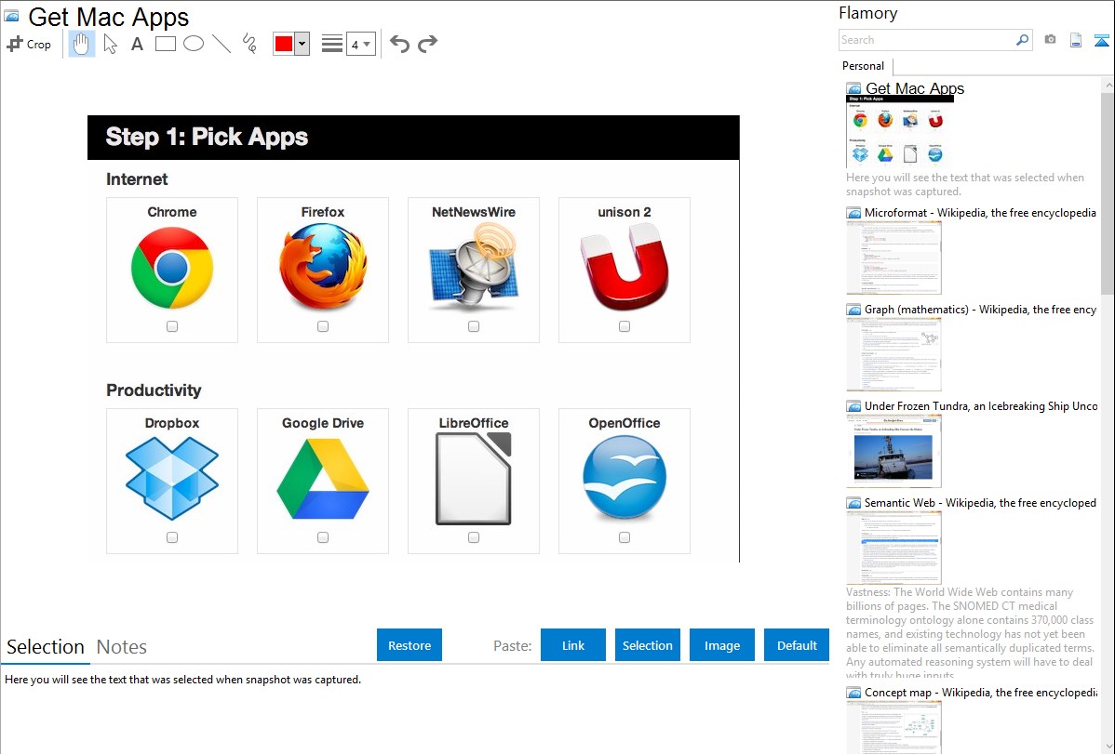This screenshot has width=1115, height=754.
Task: Switch to the Selection tab
Action: point(46,647)
